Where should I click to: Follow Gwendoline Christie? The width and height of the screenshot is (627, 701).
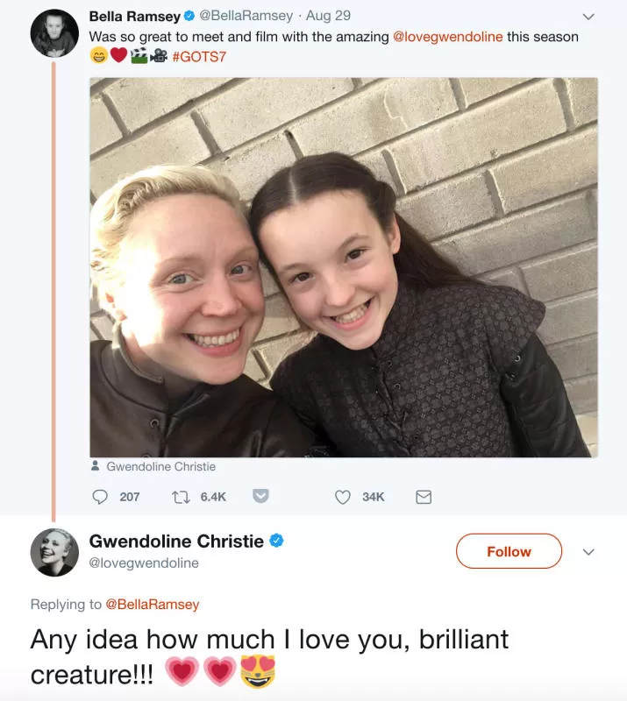pos(509,551)
